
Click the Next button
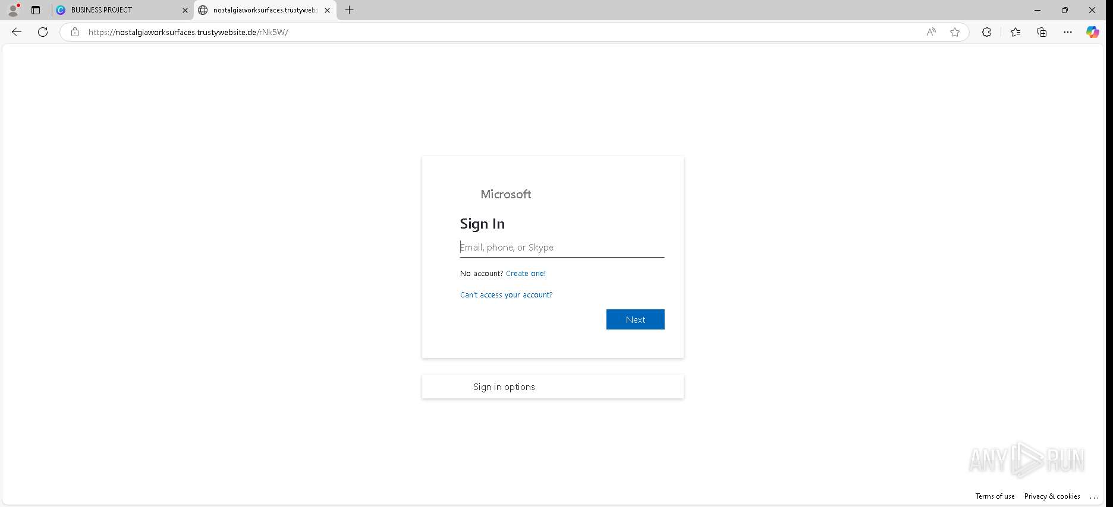[x=635, y=319]
